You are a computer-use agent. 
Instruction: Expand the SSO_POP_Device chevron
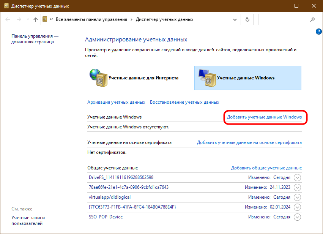tap(297, 217)
